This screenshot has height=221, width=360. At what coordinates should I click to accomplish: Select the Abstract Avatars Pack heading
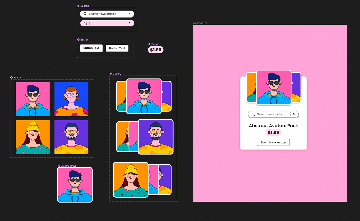click(273, 126)
